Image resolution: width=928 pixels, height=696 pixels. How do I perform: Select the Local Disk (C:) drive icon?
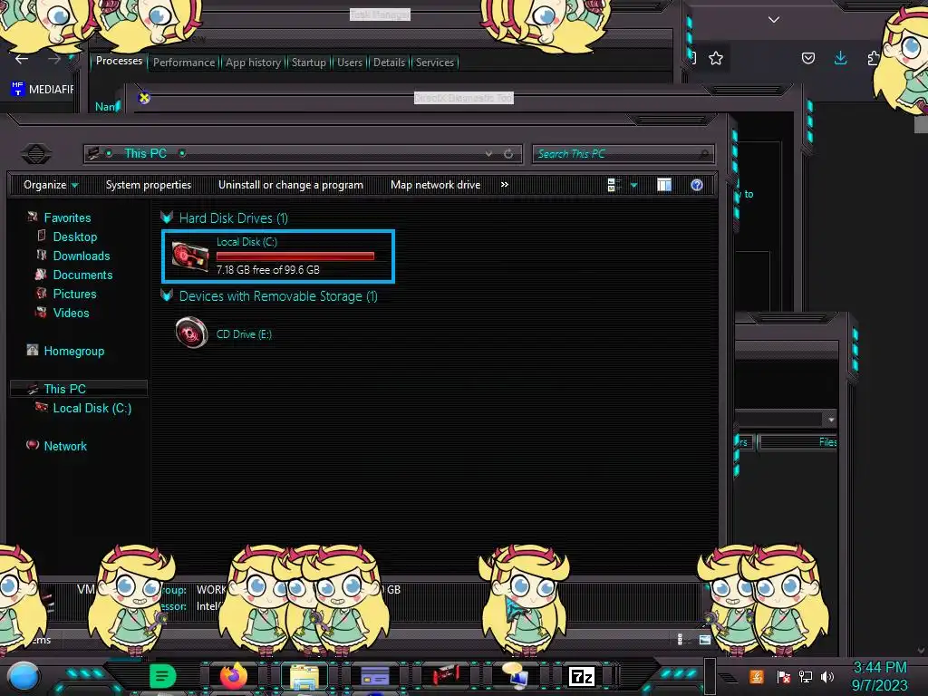pyautogui.click(x=190, y=256)
